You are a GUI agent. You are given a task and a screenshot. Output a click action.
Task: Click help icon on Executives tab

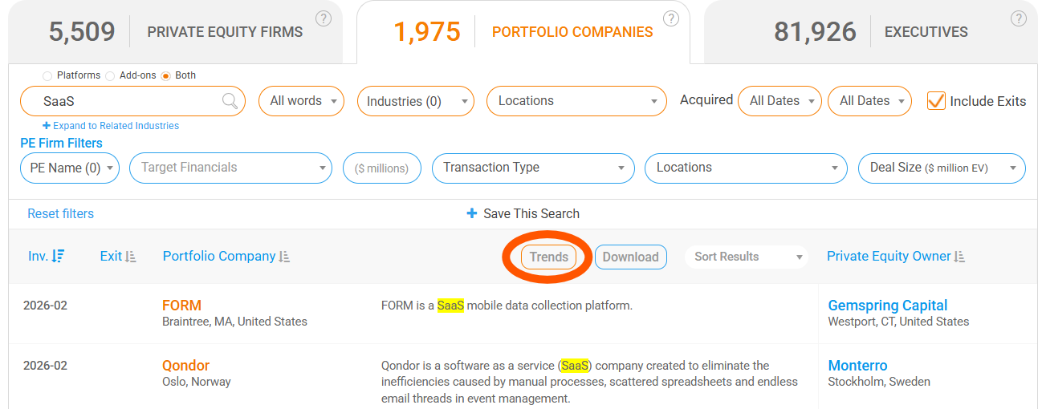1019,18
